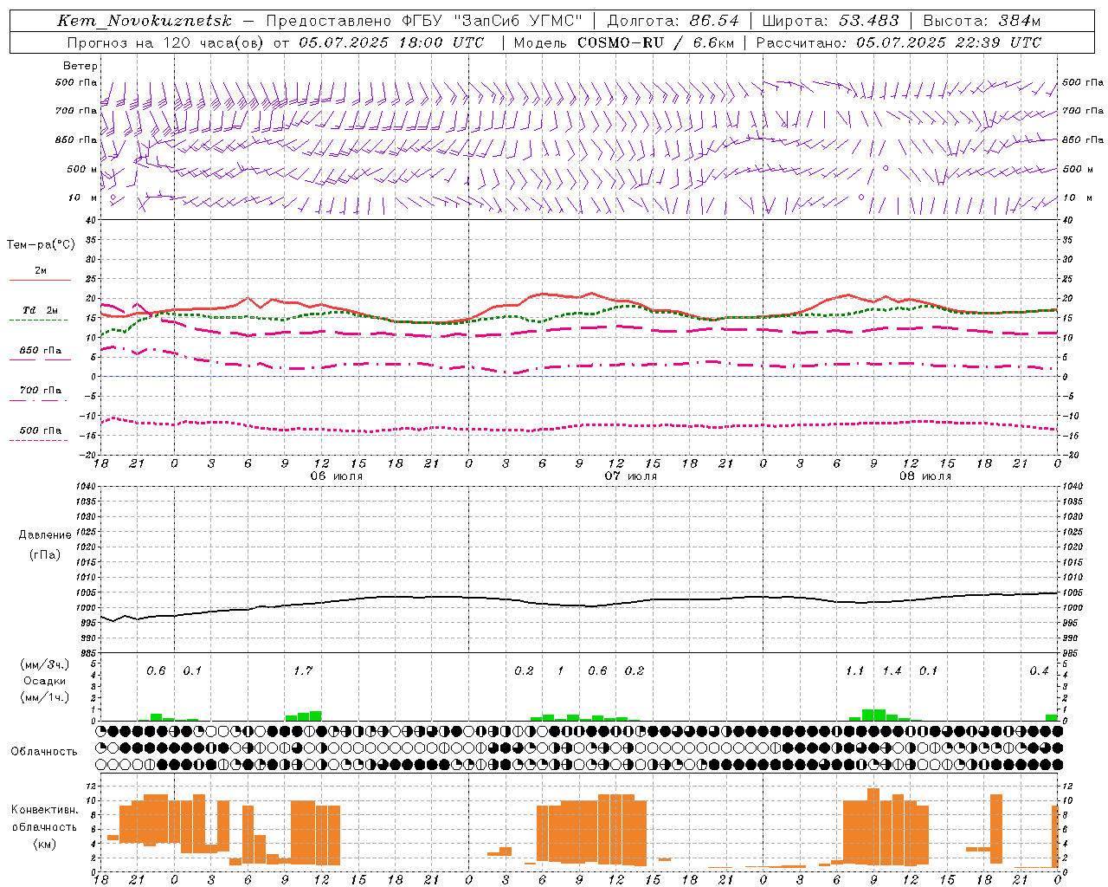Click the '(км)' unit label of convective cloudiness
1108x887 pixels.
pyautogui.click(x=45, y=843)
